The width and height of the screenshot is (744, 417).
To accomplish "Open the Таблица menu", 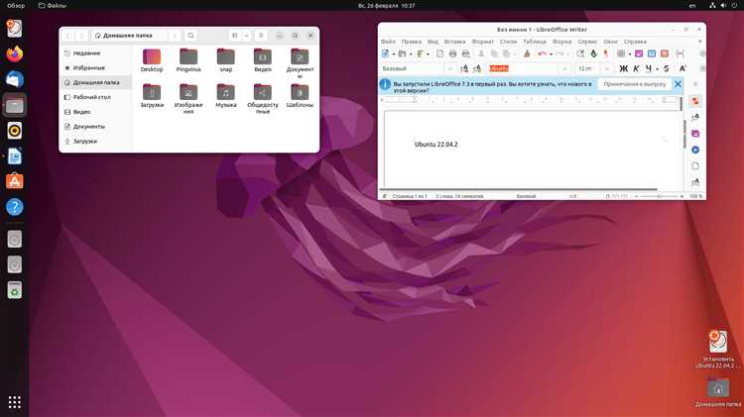I will coord(535,42).
